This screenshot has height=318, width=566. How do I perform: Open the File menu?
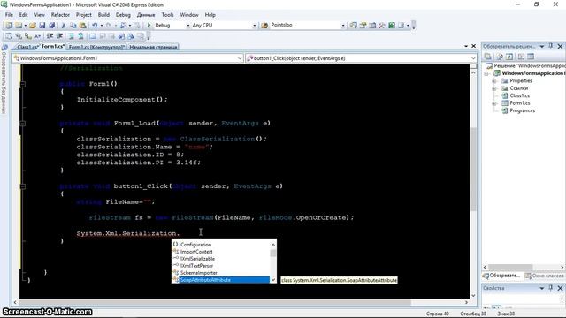9,15
